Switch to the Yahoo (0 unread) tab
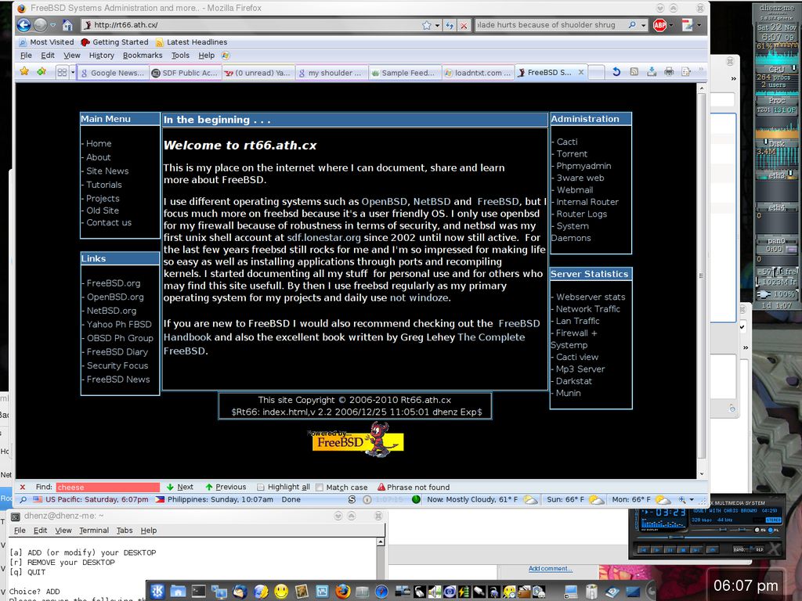802x601 pixels. [258, 73]
